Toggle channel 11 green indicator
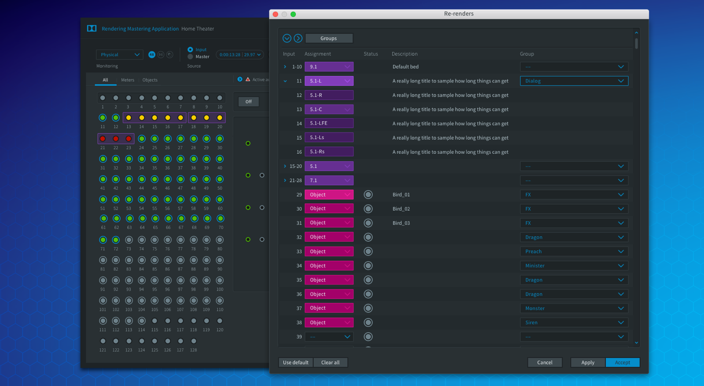 pos(103,118)
